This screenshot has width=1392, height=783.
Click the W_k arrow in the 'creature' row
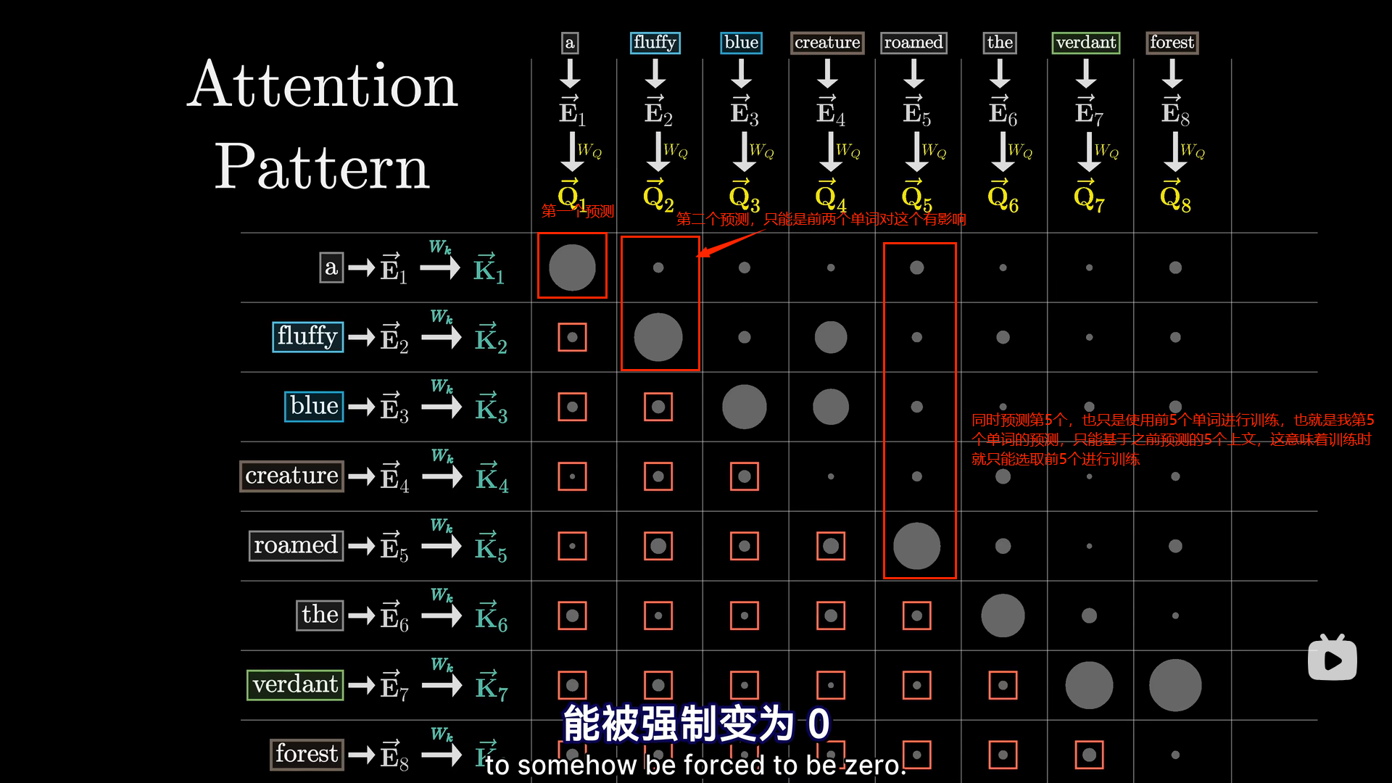pos(442,476)
